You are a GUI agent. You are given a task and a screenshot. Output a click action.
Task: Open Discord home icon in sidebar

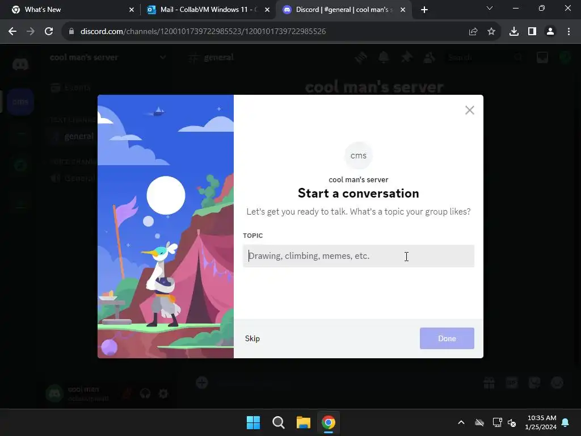(20, 65)
